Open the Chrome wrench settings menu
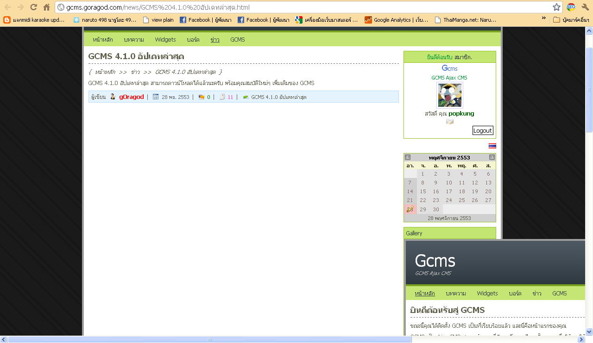The image size is (593, 343). point(585,7)
